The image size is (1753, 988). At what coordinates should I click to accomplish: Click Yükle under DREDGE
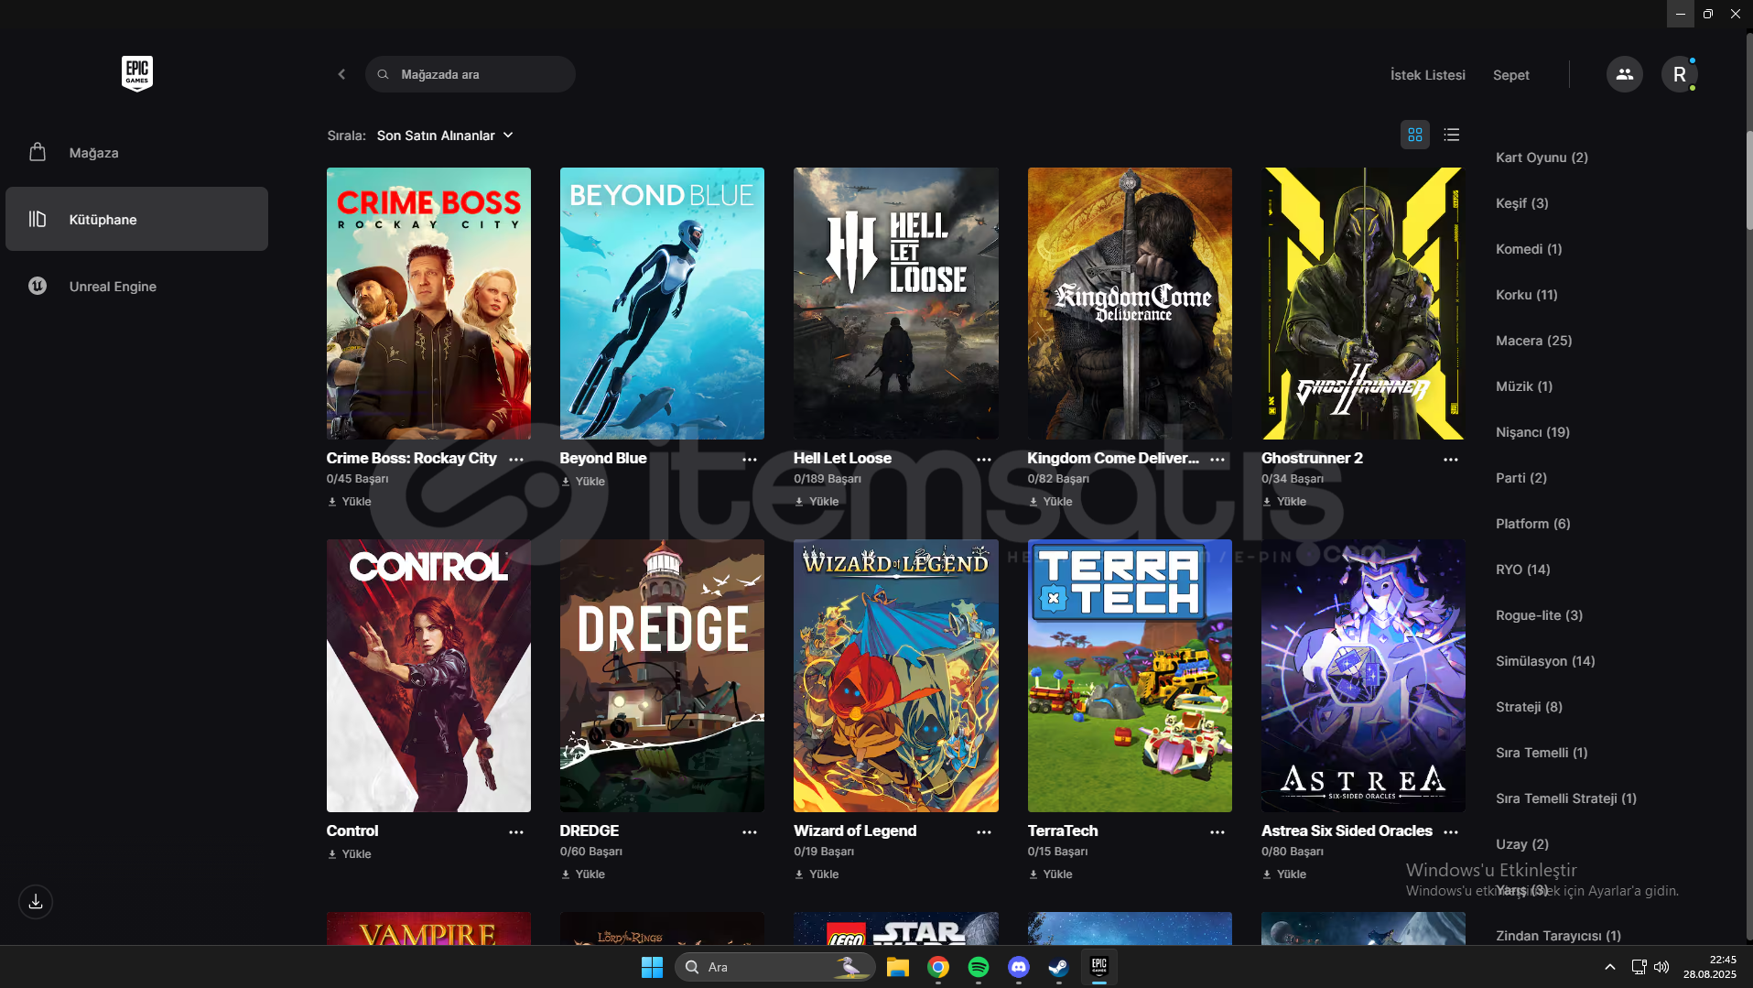tap(582, 874)
